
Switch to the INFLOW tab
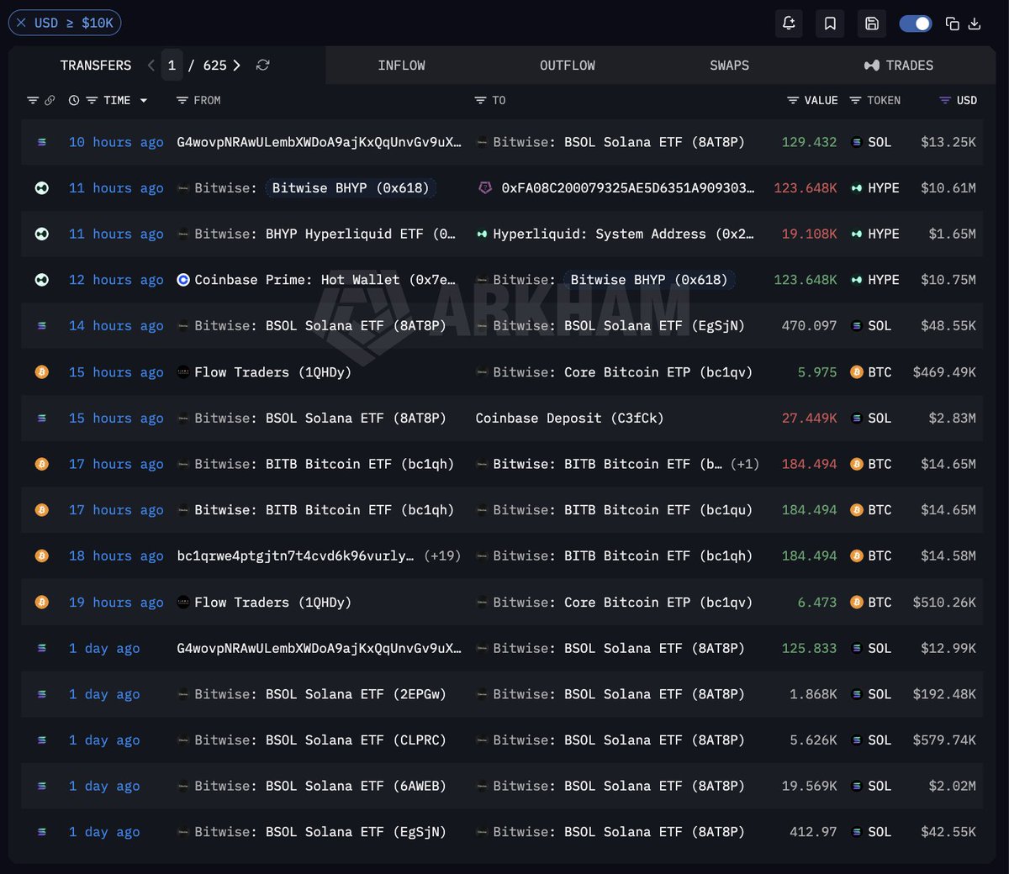click(401, 66)
